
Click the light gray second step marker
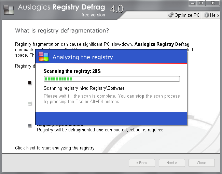click(x=30, y=103)
